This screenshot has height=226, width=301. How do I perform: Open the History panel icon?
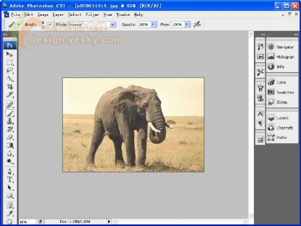[x=261, y=47]
